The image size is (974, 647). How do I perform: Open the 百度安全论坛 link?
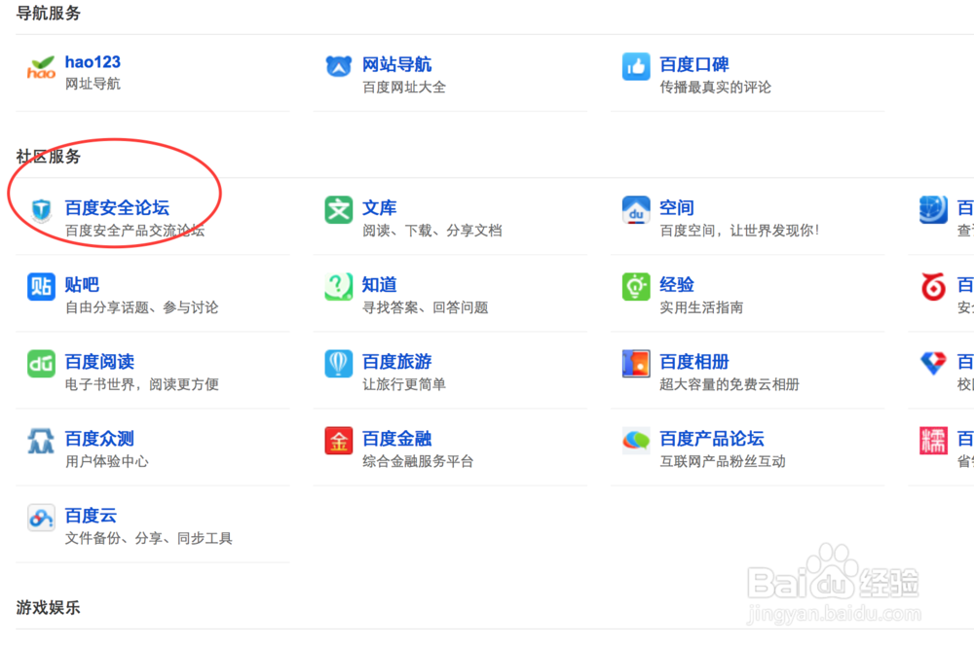pyautogui.click(x=117, y=208)
